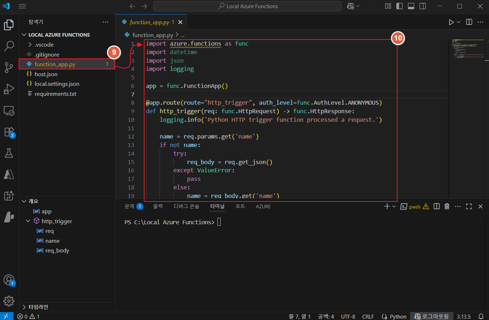Open the Search view in activity bar
This screenshot has width=489, height=320.
[9, 46]
